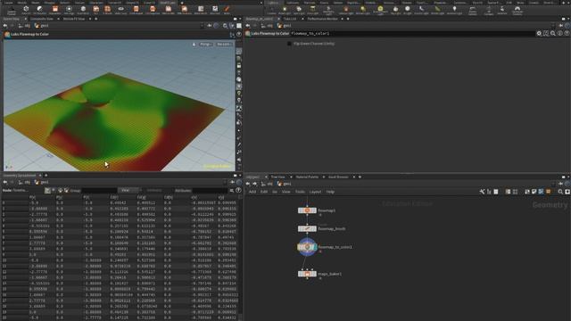Open the parameter pane path dropdown arrow

[x=554, y=26]
